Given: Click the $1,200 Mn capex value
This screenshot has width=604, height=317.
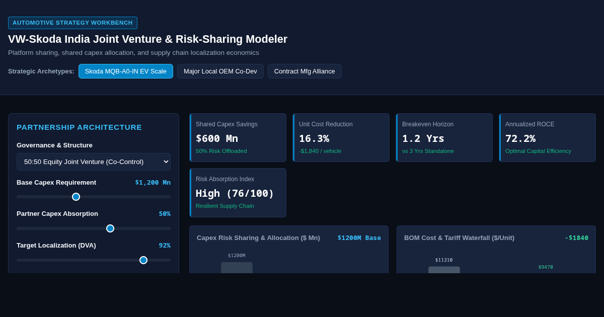Looking at the screenshot, I should pyautogui.click(x=153, y=182).
